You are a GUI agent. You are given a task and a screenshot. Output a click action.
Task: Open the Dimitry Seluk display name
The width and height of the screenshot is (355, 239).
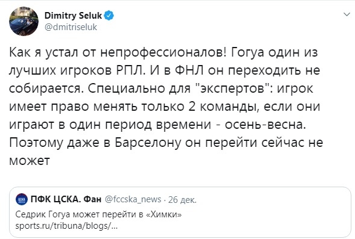73,16
